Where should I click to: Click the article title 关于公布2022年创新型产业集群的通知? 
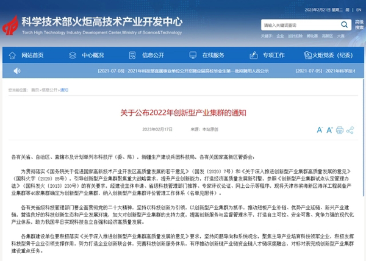tap(183, 113)
